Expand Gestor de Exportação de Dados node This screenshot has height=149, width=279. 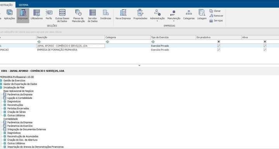[x=1, y=84]
